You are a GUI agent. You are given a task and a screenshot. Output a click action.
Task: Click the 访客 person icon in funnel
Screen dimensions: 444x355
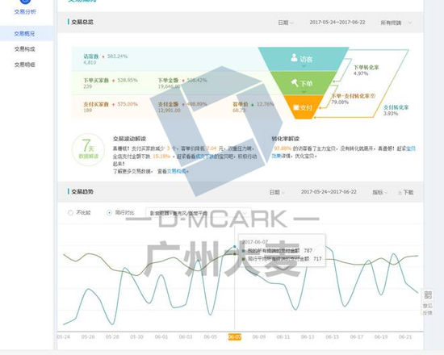(x=294, y=57)
